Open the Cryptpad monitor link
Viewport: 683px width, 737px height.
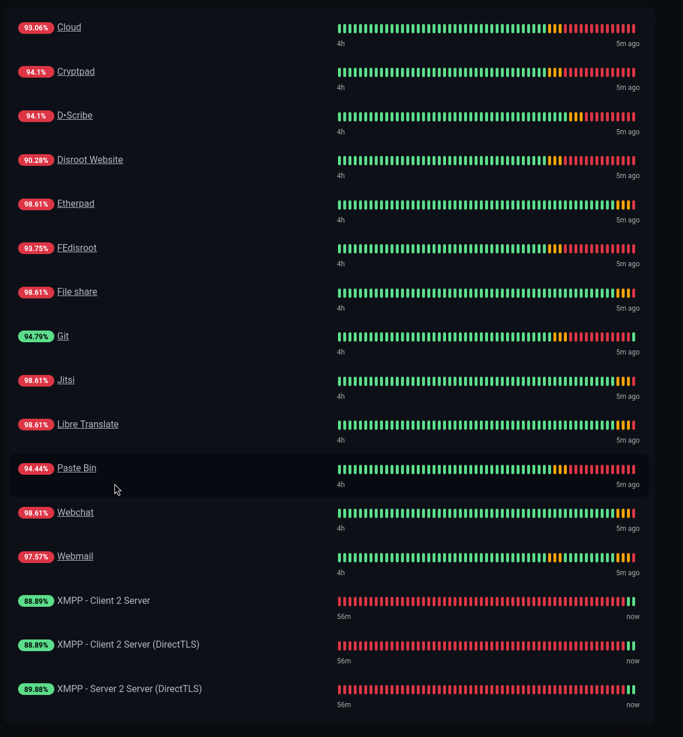pos(76,72)
